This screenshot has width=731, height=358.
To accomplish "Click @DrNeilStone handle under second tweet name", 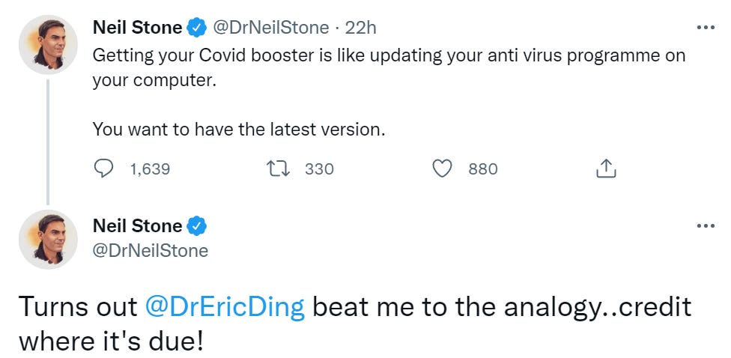I will coord(151,250).
